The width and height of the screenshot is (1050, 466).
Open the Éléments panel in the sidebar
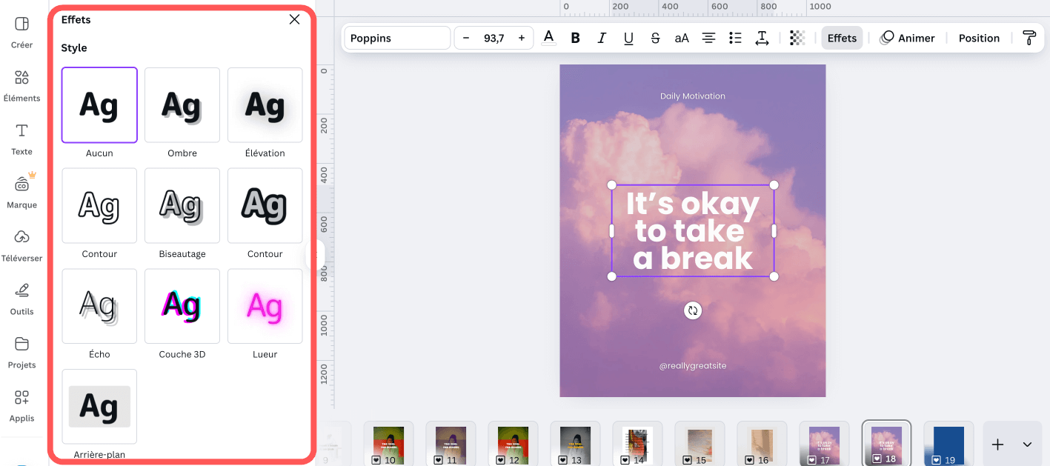[21, 84]
